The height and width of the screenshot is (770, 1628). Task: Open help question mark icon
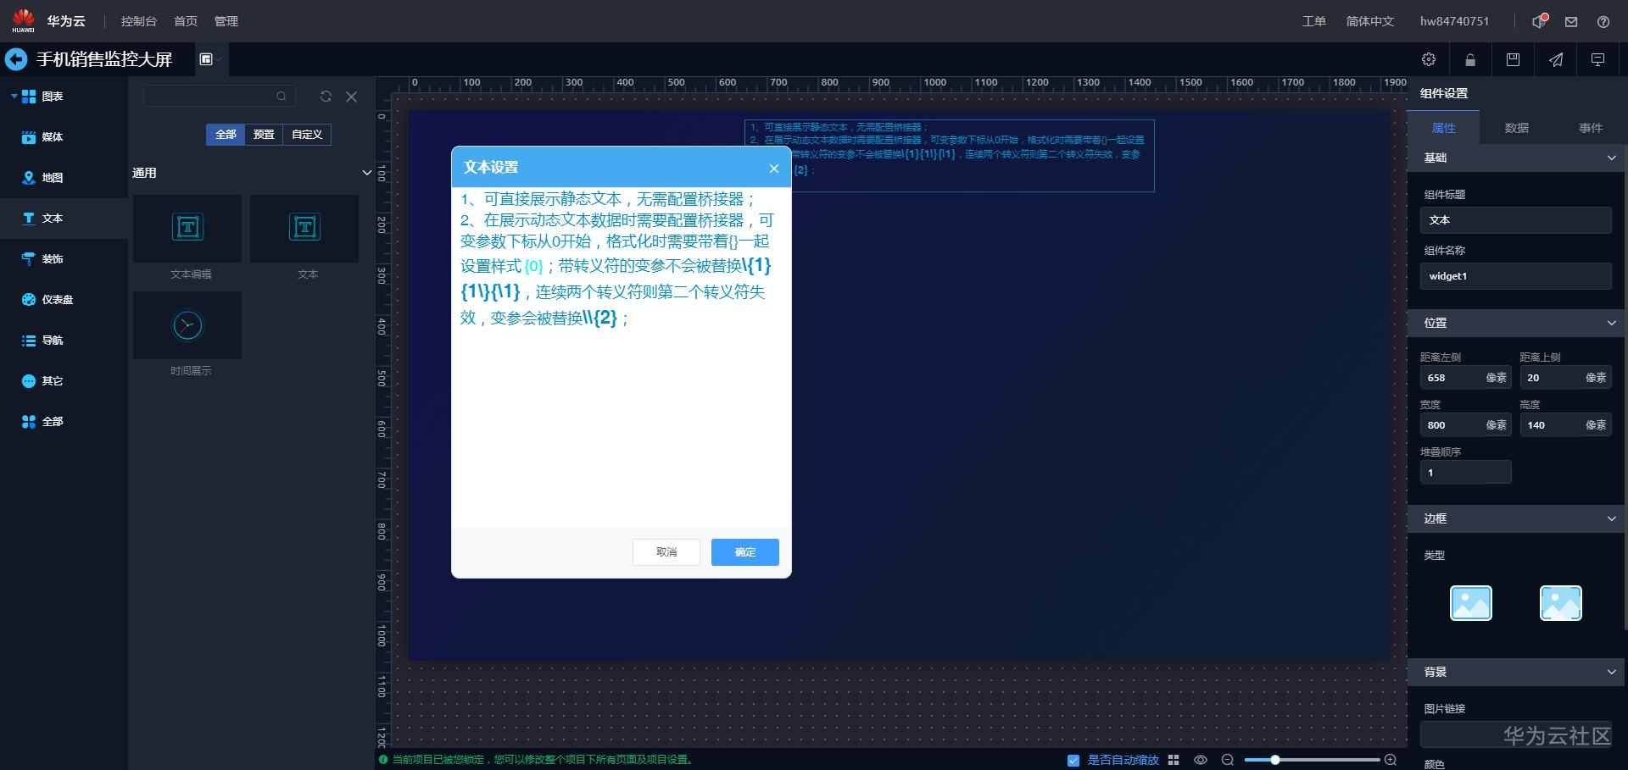pyautogui.click(x=1603, y=22)
